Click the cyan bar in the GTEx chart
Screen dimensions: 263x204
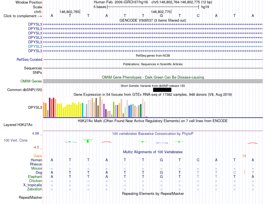tap(82, 110)
